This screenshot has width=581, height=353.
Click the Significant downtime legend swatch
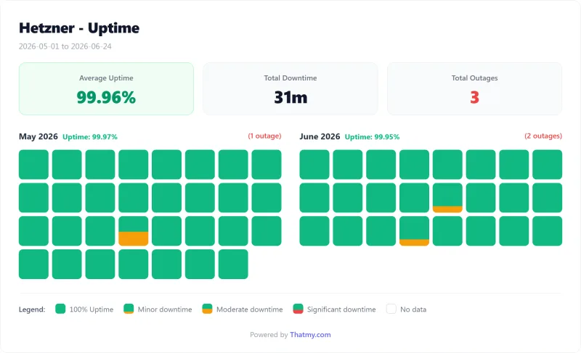tap(298, 309)
